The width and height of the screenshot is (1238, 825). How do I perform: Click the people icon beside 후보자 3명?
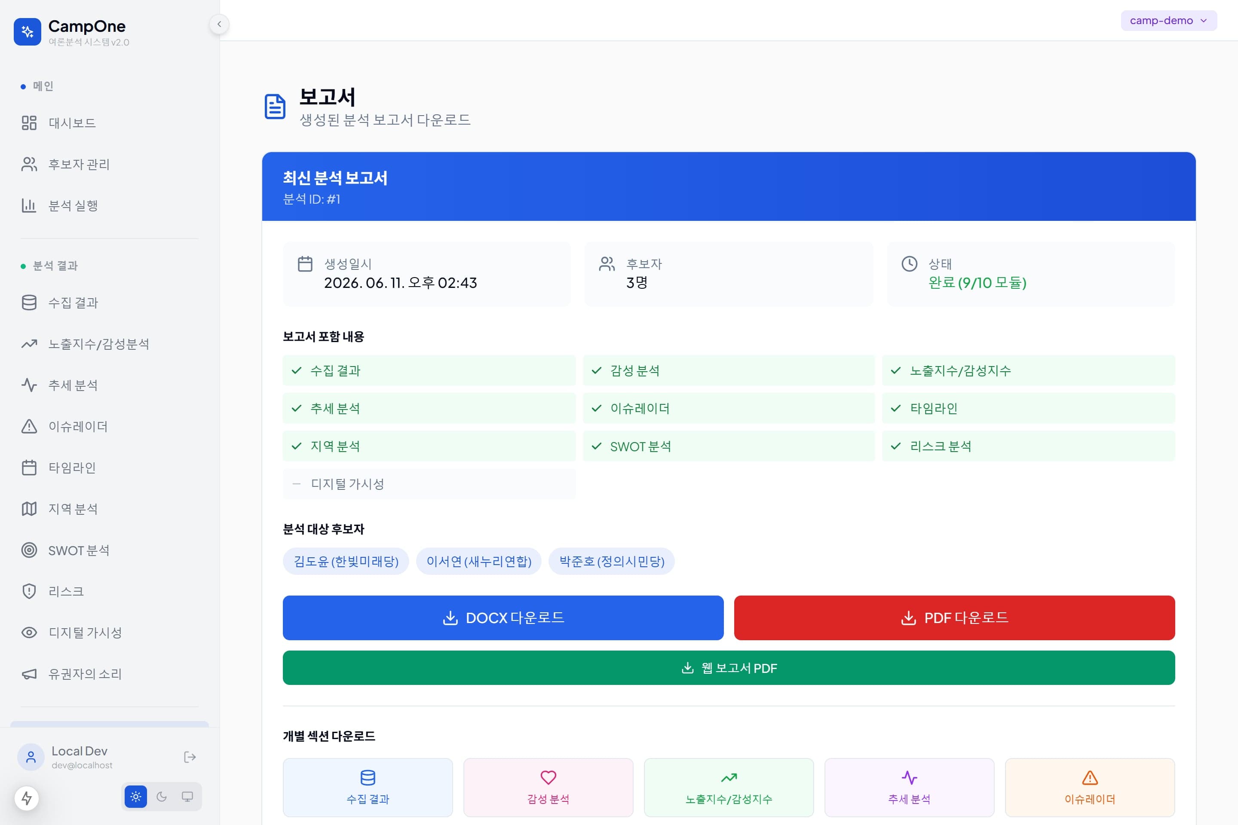coord(607,263)
